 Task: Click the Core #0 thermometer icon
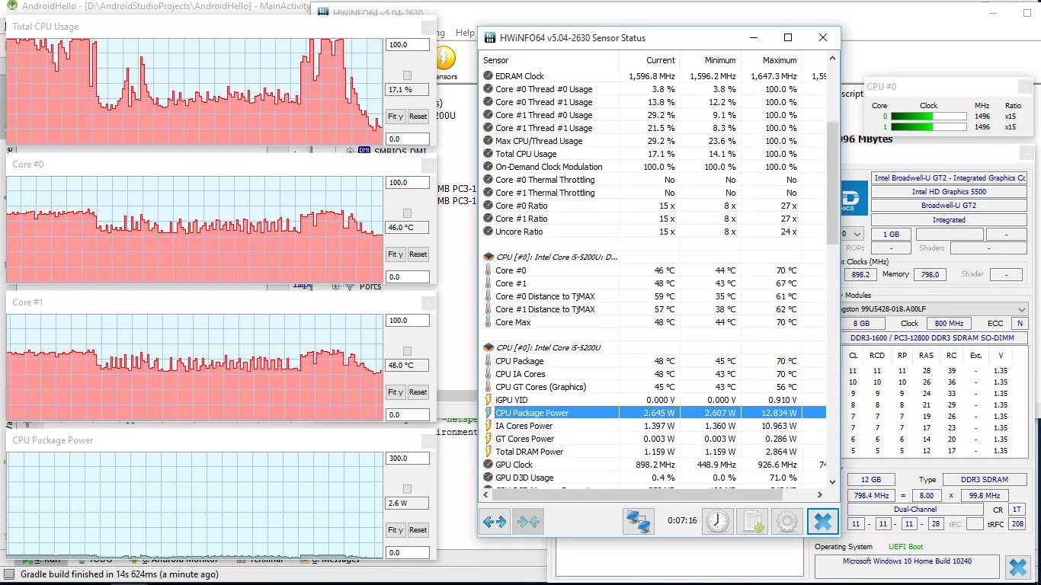[488, 270]
